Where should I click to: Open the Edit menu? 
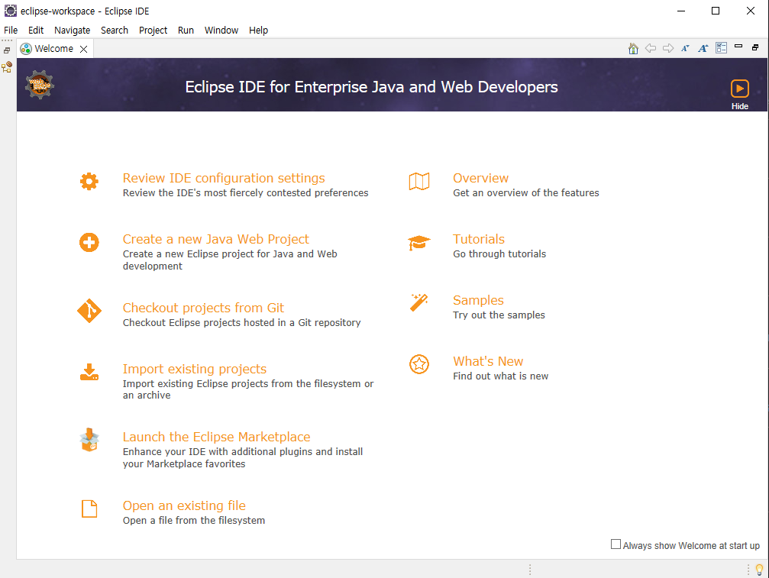click(x=36, y=31)
